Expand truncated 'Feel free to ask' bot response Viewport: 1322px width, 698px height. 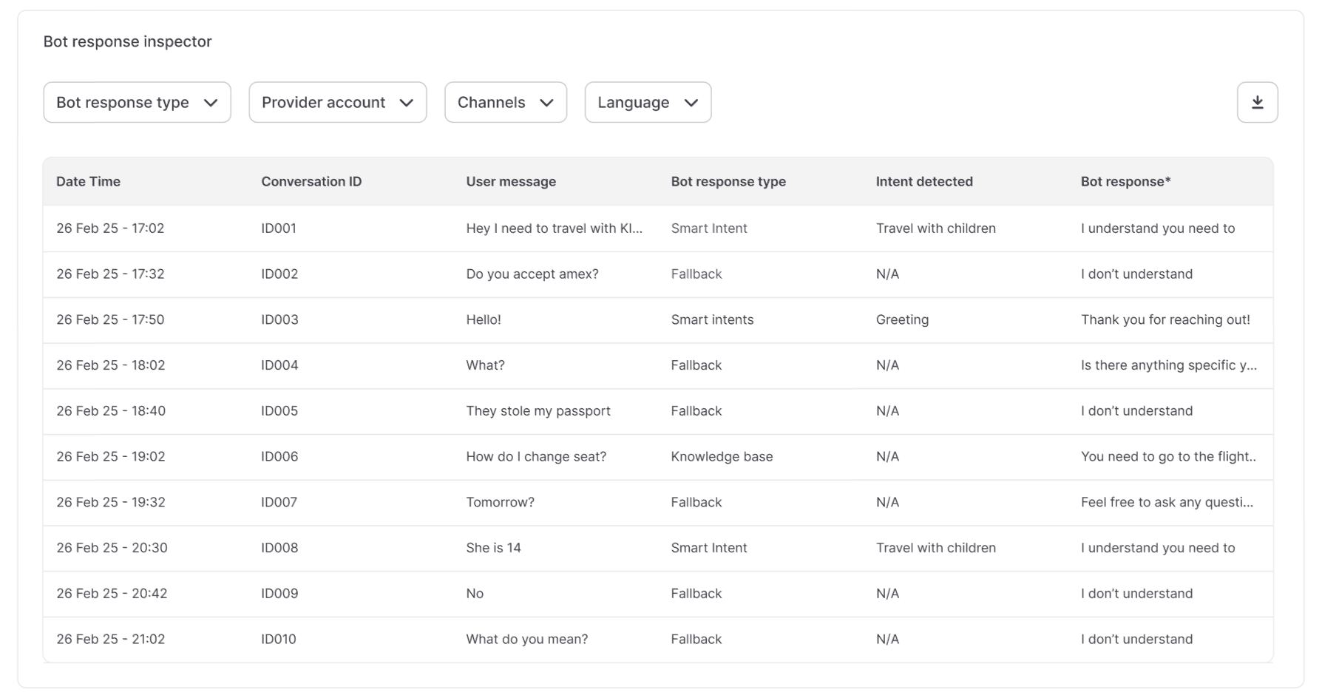point(1167,502)
